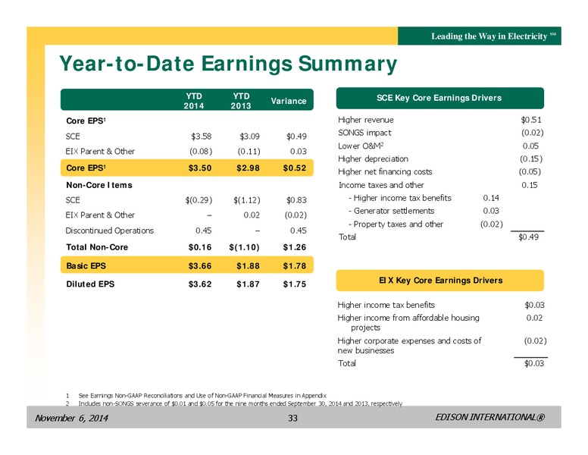Click the highlighted Core EPS $2.98 value
Viewport: 588px width, 455px height.
pyautogui.click(x=248, y=168)
